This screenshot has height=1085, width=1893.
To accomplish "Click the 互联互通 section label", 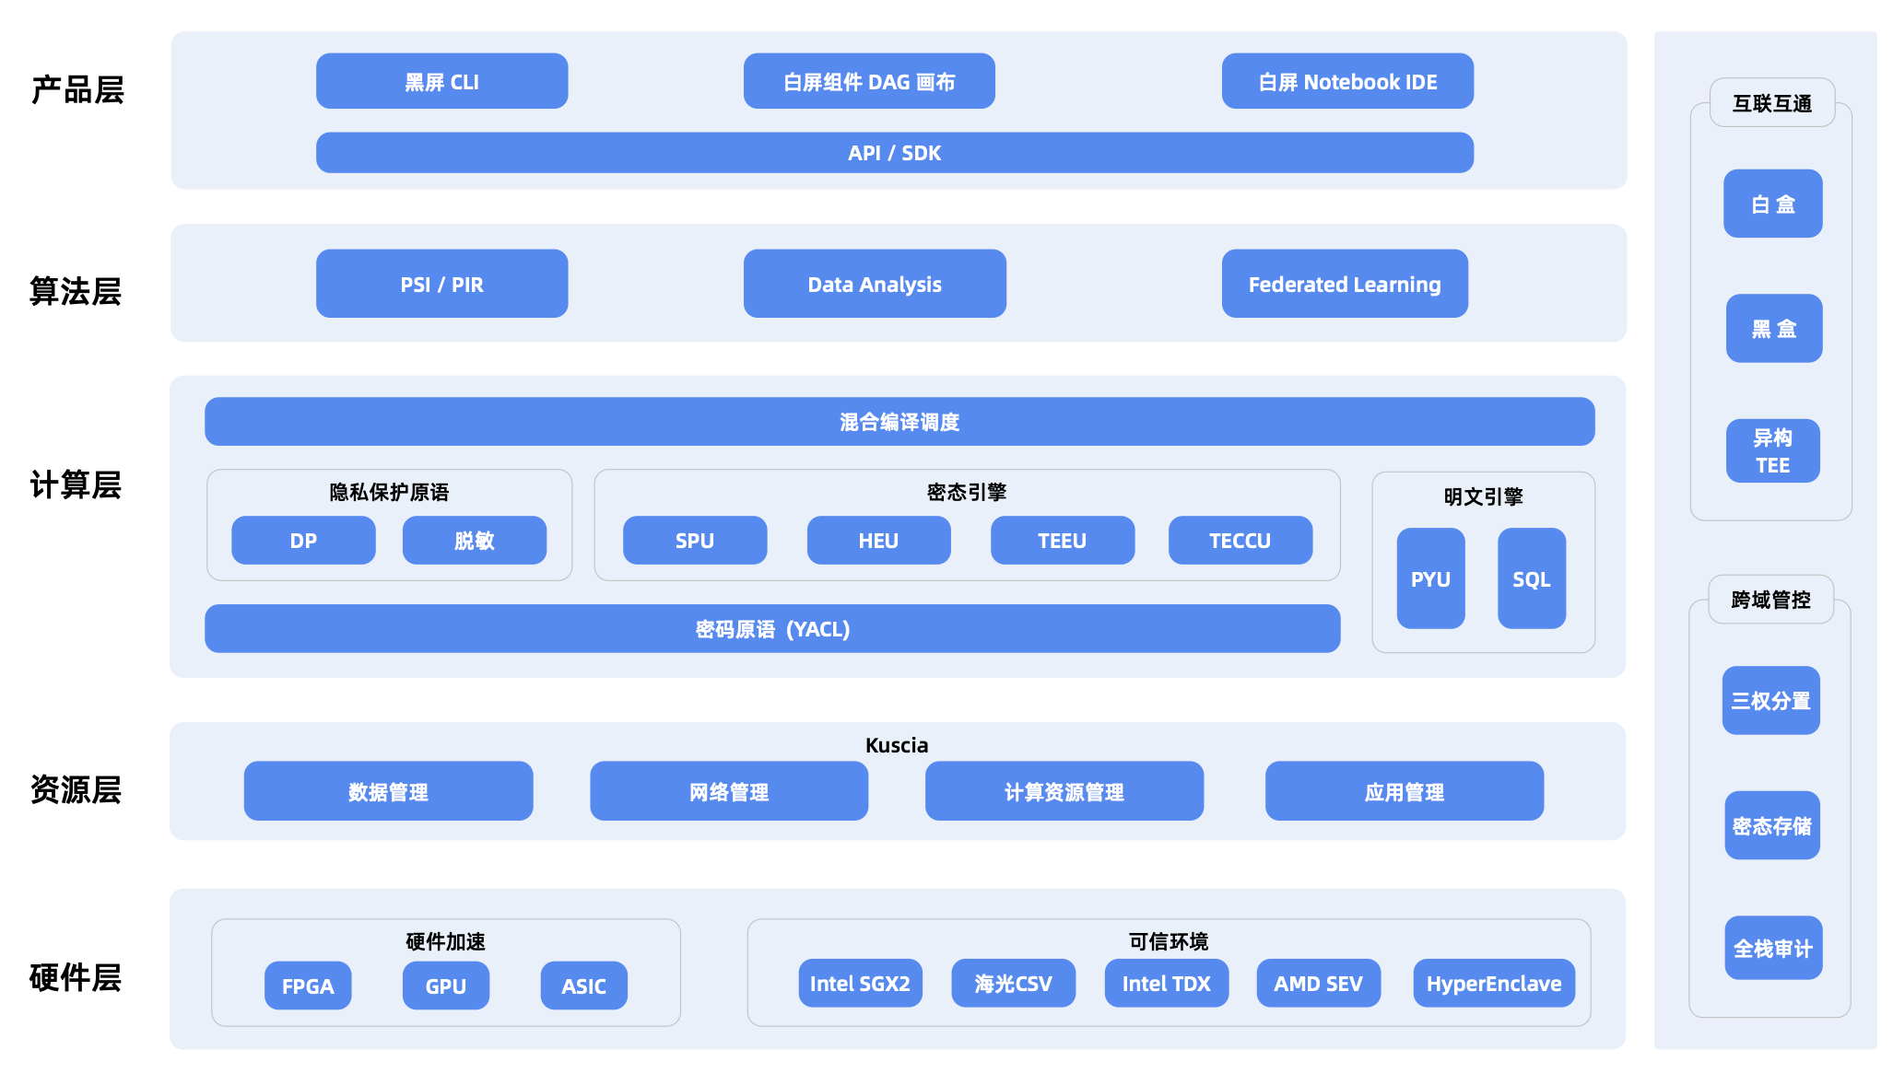I will pyautogui.click(x=1771, y=103).
